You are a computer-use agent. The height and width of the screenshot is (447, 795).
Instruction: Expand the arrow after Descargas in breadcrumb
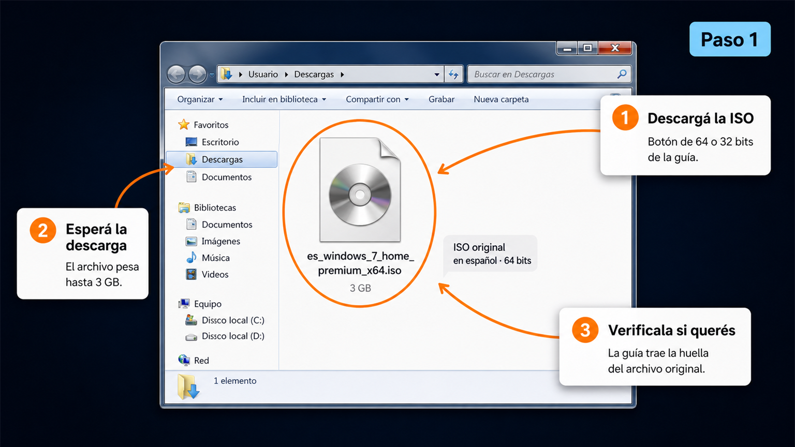(x=342, y=74)
